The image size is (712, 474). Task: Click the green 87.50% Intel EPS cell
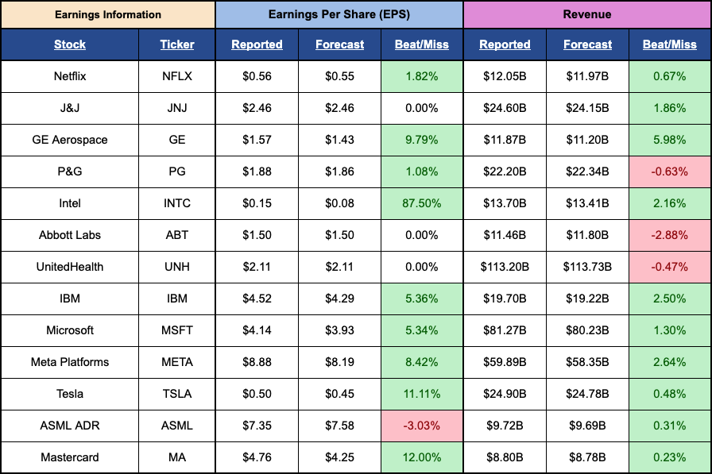coord(422,203)
